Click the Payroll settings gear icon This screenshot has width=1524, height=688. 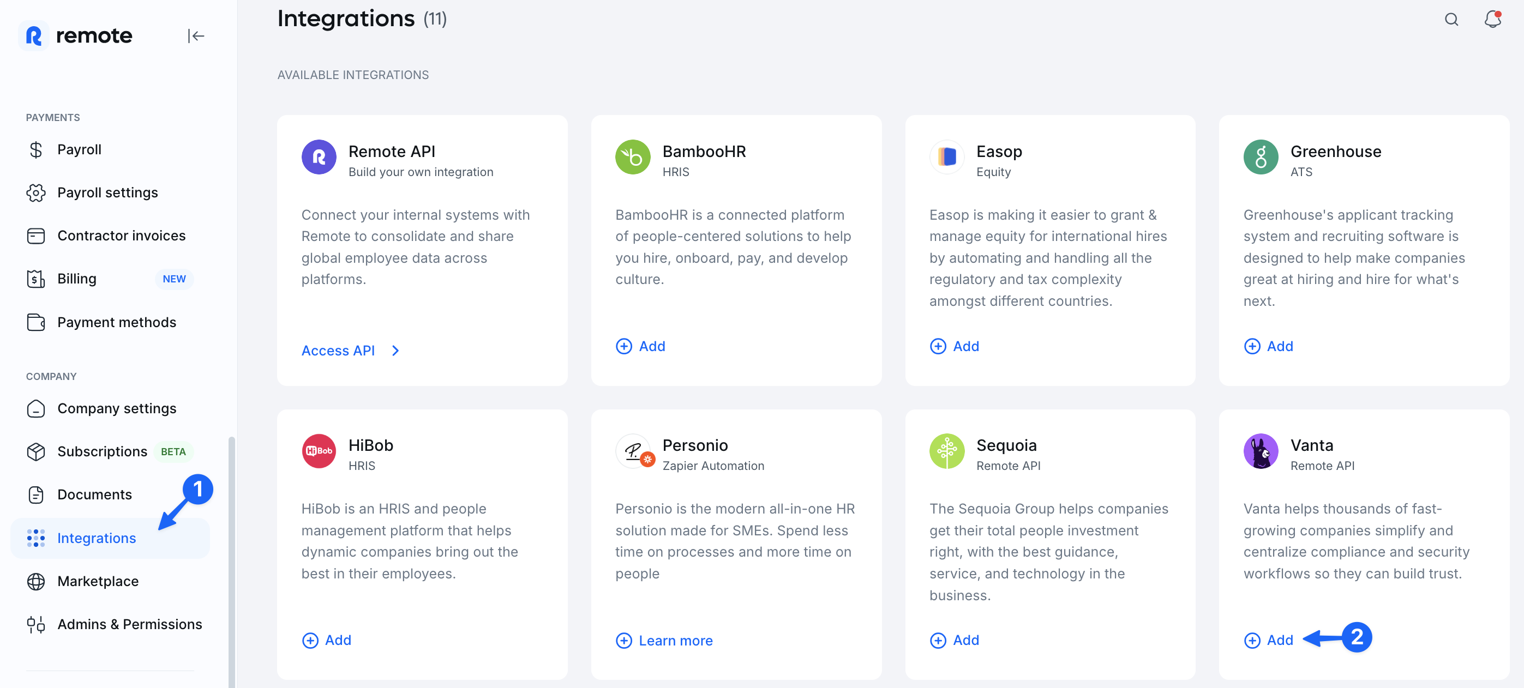click(x=36, y=192)
